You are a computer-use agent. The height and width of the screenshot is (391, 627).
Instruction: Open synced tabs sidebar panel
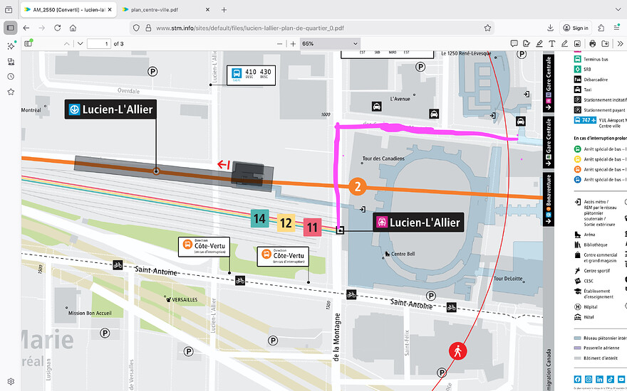coord(11,61)
